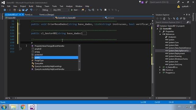Screen dimensions: 196x110
Task: Pin the Solution Explorer with Auto Hide
Action: pyautogui.click(x=187, y=15)
